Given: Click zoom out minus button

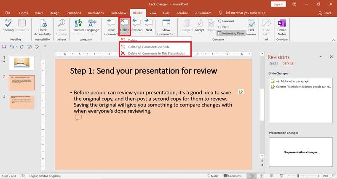Looking at the screenshot, I should [289, 176].
